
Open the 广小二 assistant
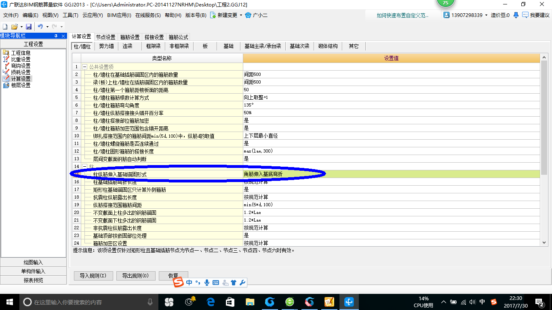[x=256, y=15]
